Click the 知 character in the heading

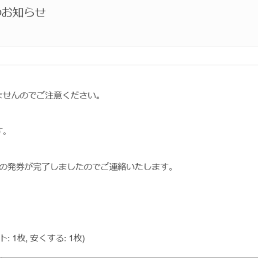(x=18, y=13)
